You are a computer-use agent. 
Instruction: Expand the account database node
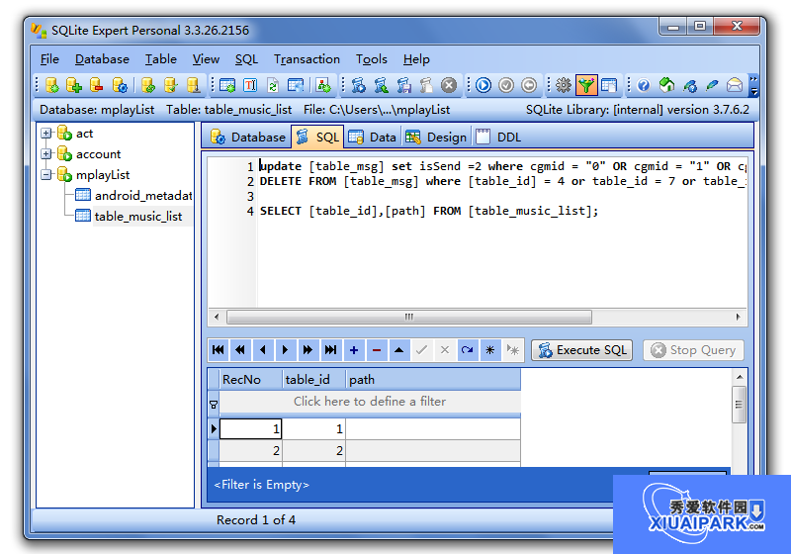(45, 154)
